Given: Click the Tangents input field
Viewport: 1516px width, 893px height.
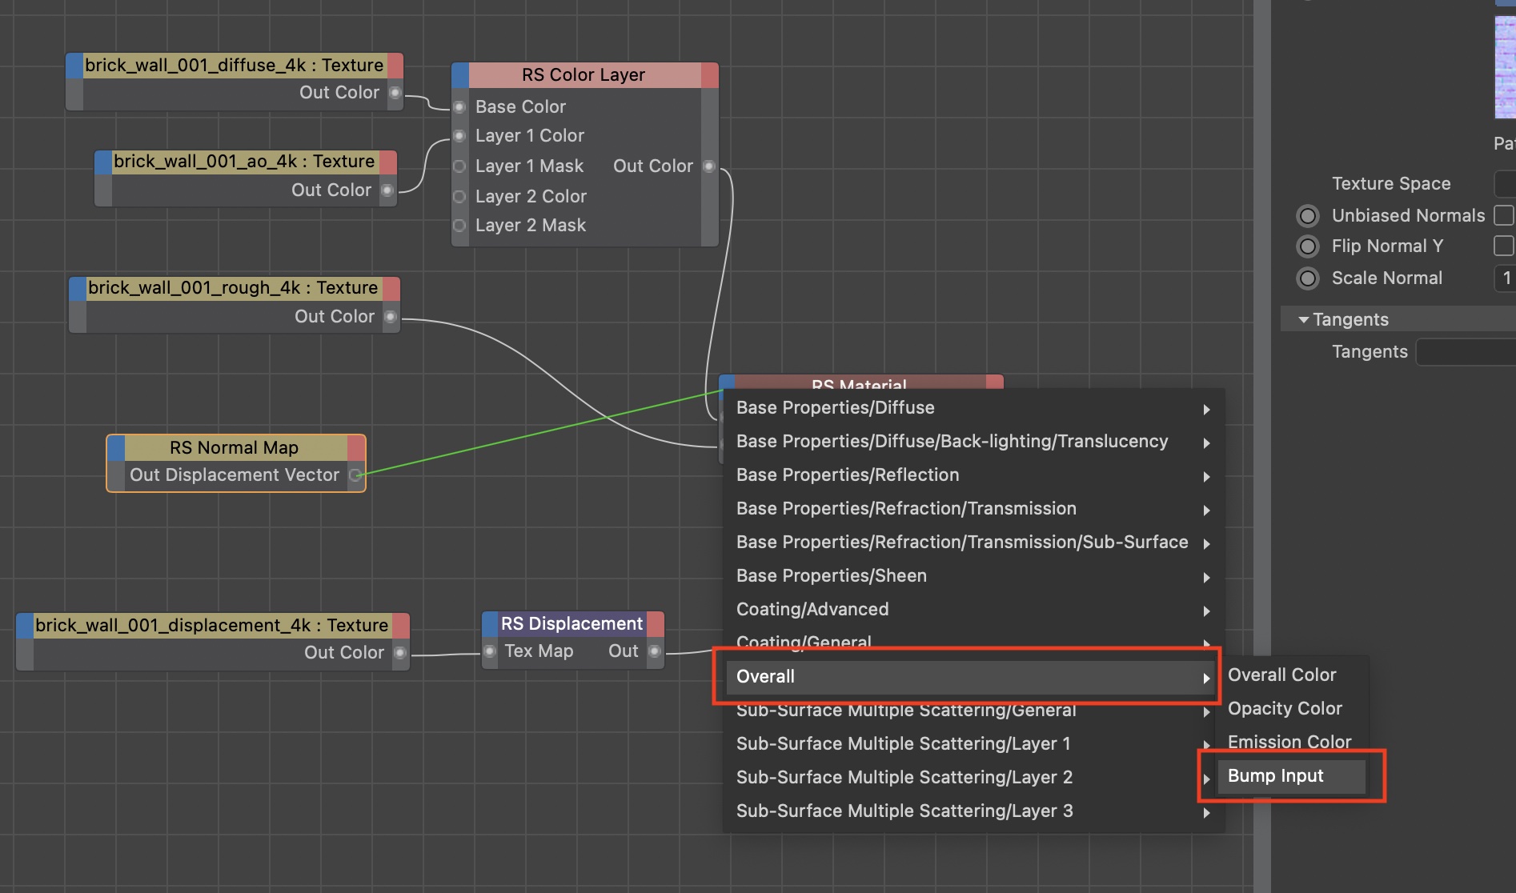Looking at the screenshot, I should [1465, 352].
